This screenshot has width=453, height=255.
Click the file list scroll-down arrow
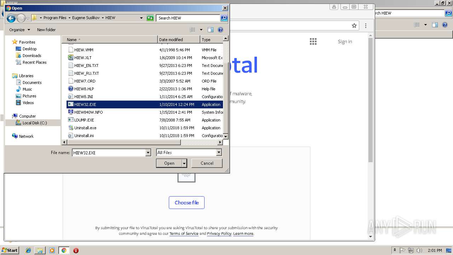[226, 136]
